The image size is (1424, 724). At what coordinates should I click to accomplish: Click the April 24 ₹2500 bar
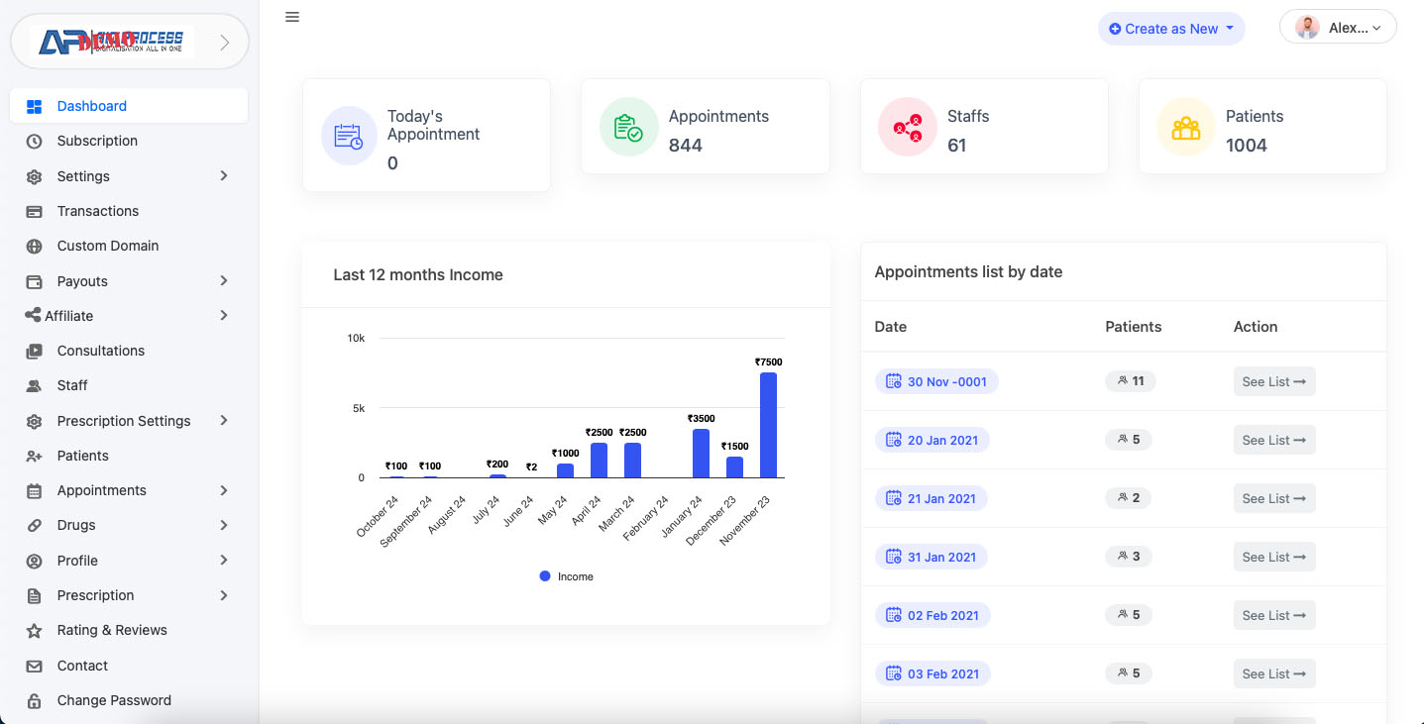click(x=599, y=461)
